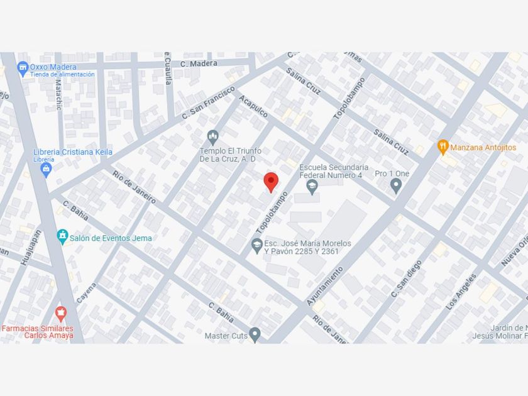Click the Farmacias Similares Carlos Amaya label
Screen dimensions: 528x396
tap(38, 332)
